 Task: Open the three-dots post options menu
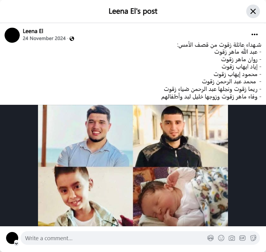click(254, 35)
